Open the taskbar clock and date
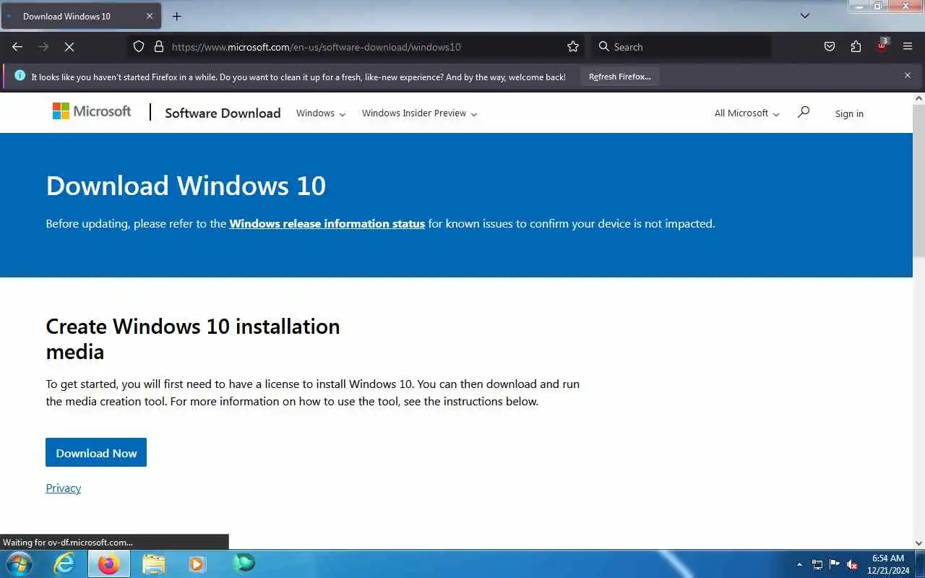925x578 pixels. pyautogui.click(x=888, y=564)
